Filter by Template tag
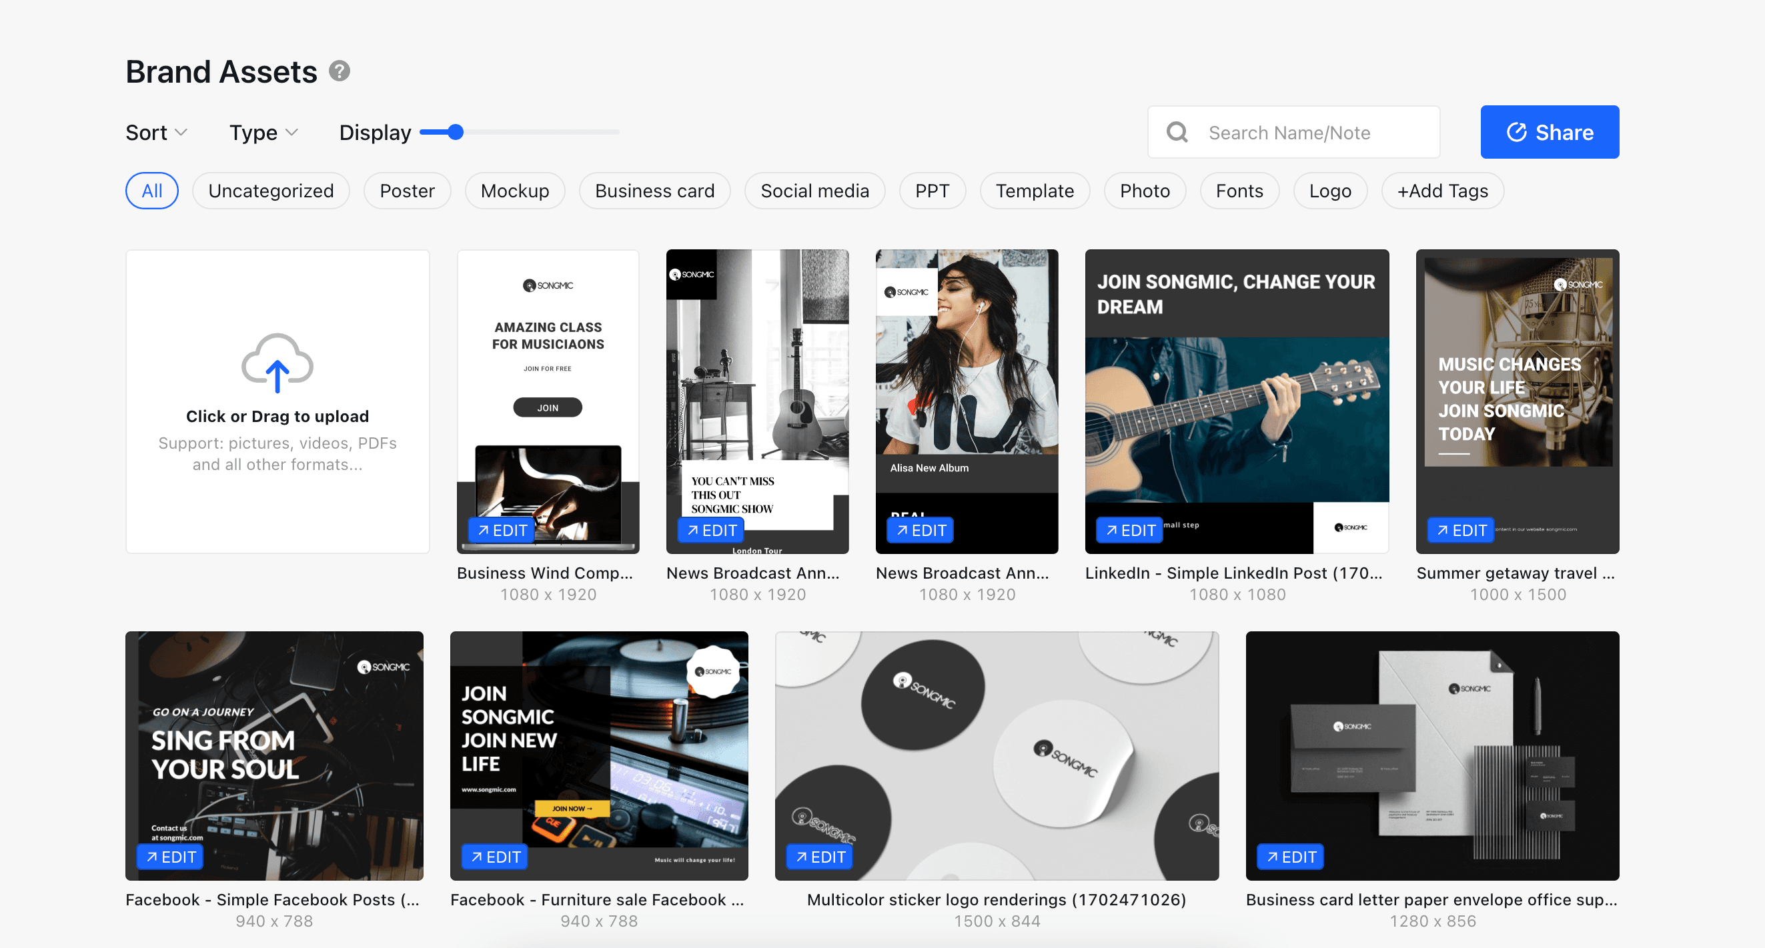Screen dimensions: 1765x948 pyautogui.click(x=1035, y=191)
